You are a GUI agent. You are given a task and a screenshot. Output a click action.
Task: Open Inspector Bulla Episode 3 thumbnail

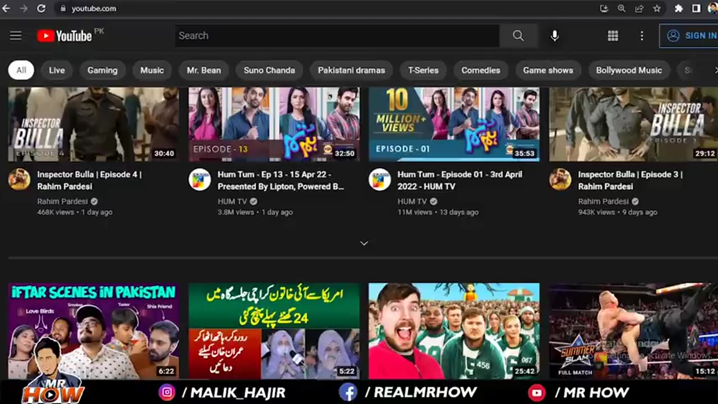click(x=633, y=124)
